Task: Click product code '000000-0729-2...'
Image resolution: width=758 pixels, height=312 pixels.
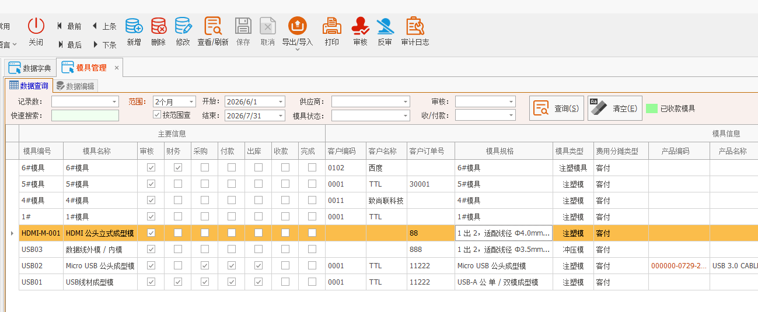Action: coord(679,265)
